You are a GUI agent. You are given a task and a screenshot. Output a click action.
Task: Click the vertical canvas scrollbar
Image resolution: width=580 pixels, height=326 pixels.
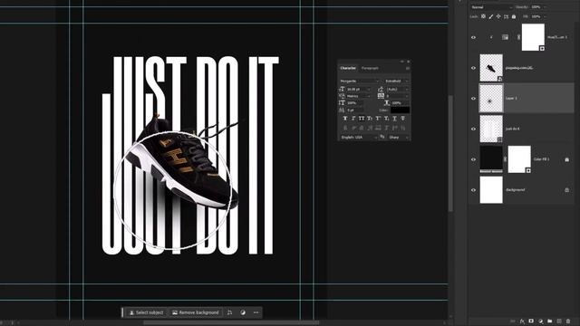[450, 153]
